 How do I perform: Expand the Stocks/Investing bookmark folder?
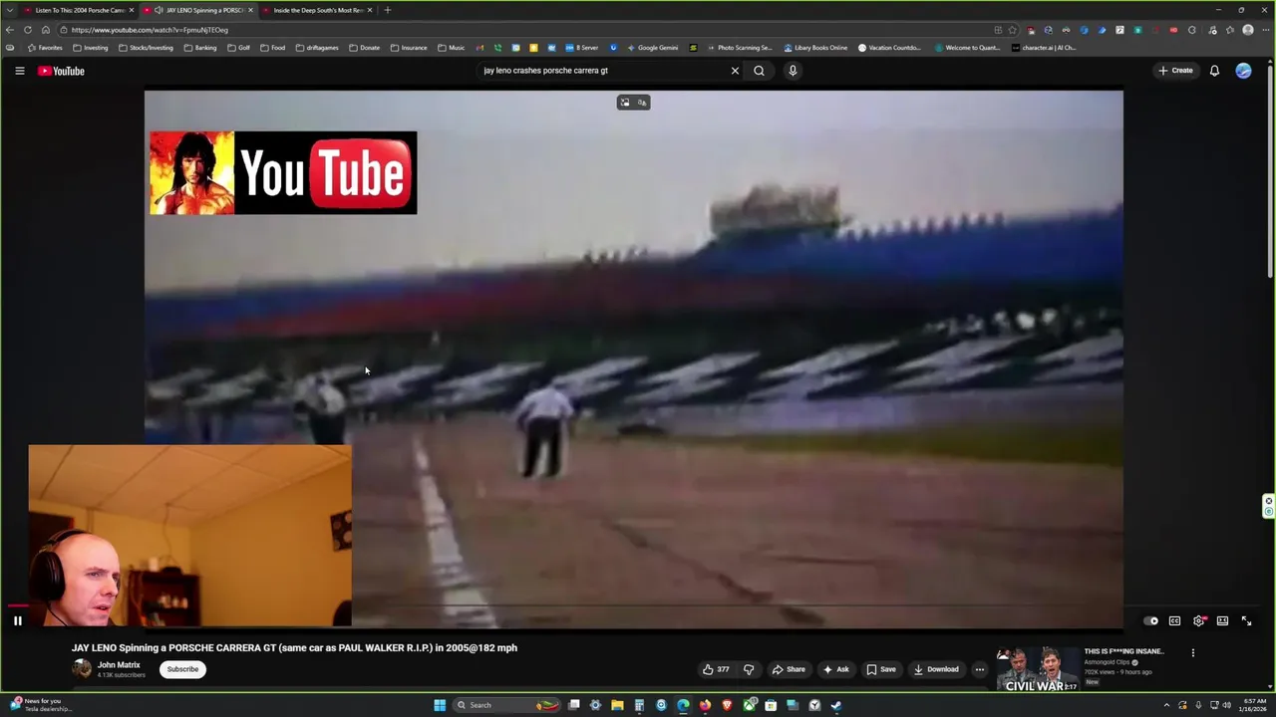tap(146, 48)
